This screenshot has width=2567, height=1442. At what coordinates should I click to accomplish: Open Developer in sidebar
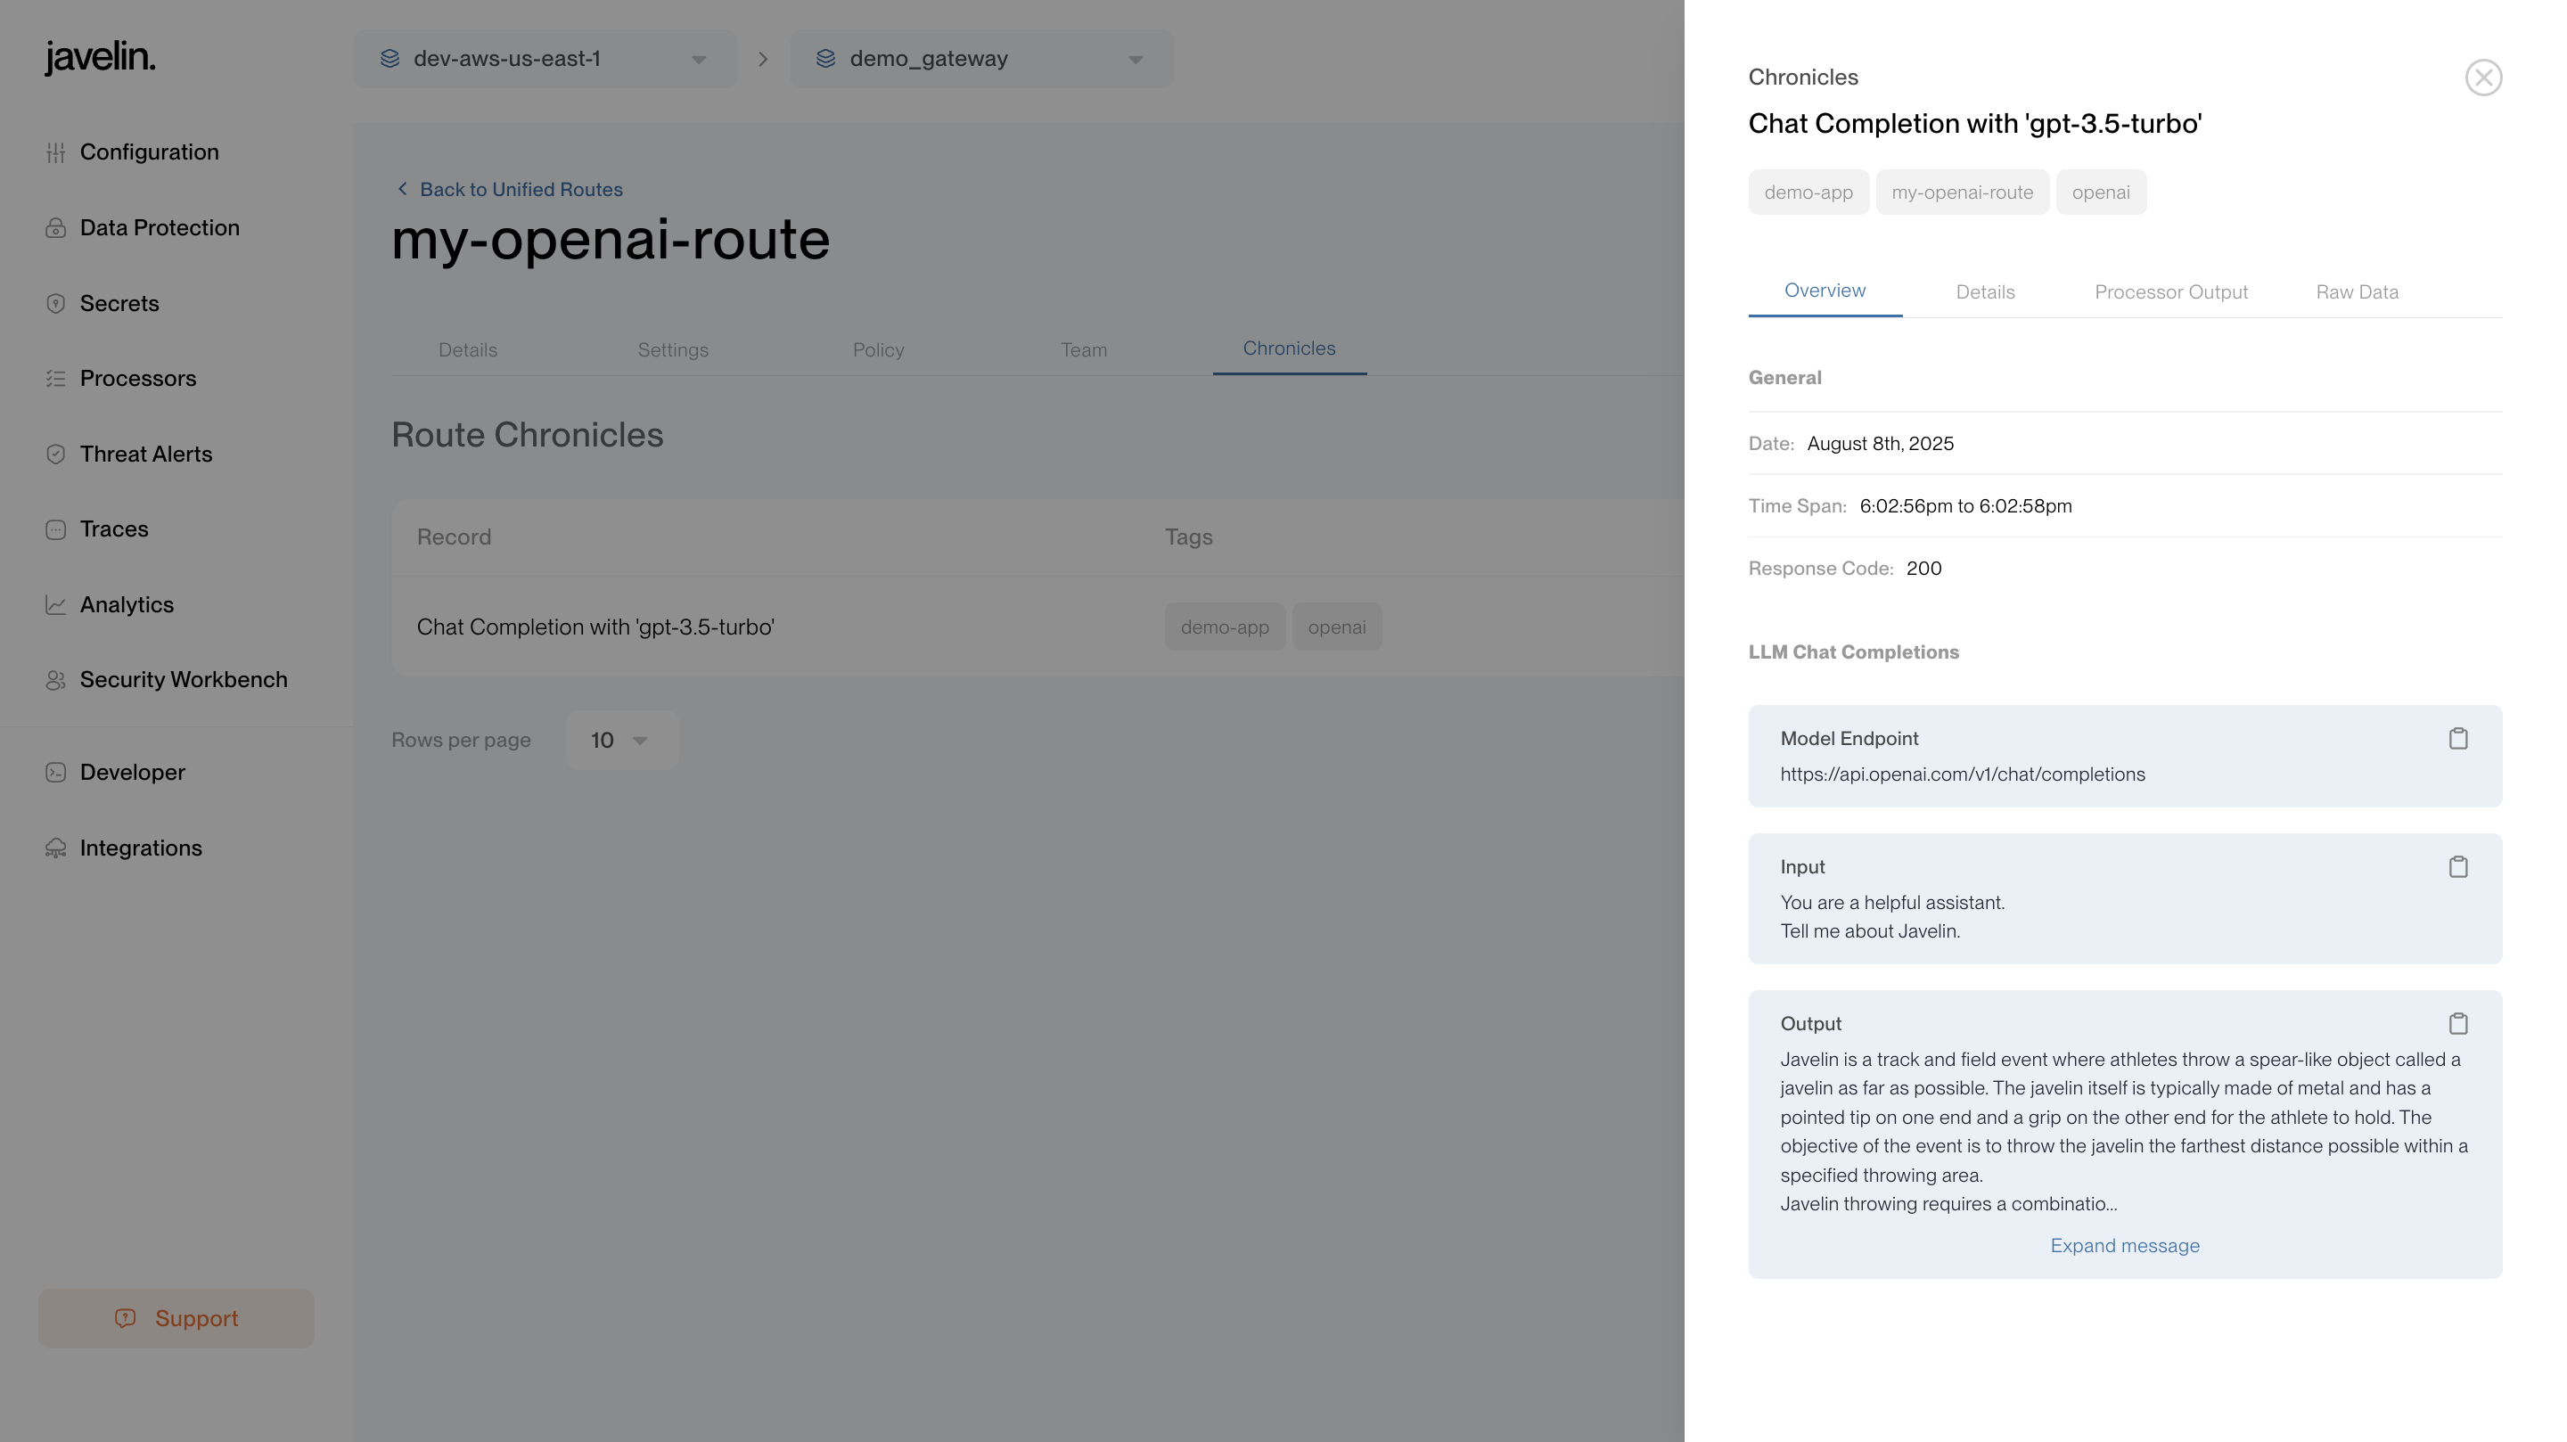pos(133,773)
